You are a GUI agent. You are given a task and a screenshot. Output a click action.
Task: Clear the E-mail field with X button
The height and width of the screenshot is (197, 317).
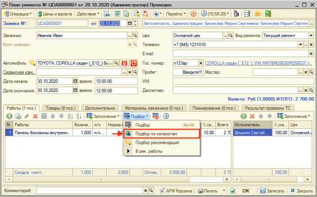311,54
